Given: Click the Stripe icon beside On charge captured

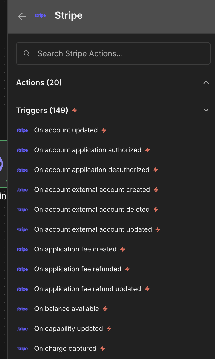Looking at the screenshot, I should coord(22,349).
